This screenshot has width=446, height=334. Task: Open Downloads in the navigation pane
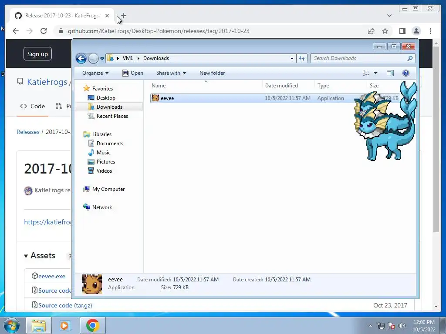109,107
